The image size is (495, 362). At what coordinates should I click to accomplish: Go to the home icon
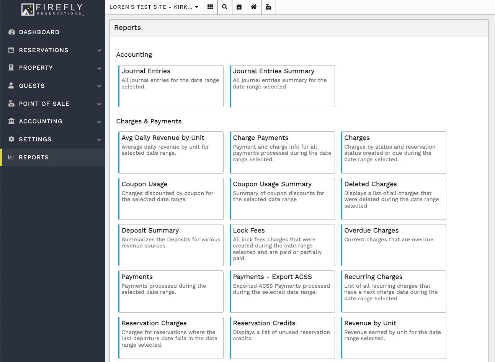[x=254, y=7]
